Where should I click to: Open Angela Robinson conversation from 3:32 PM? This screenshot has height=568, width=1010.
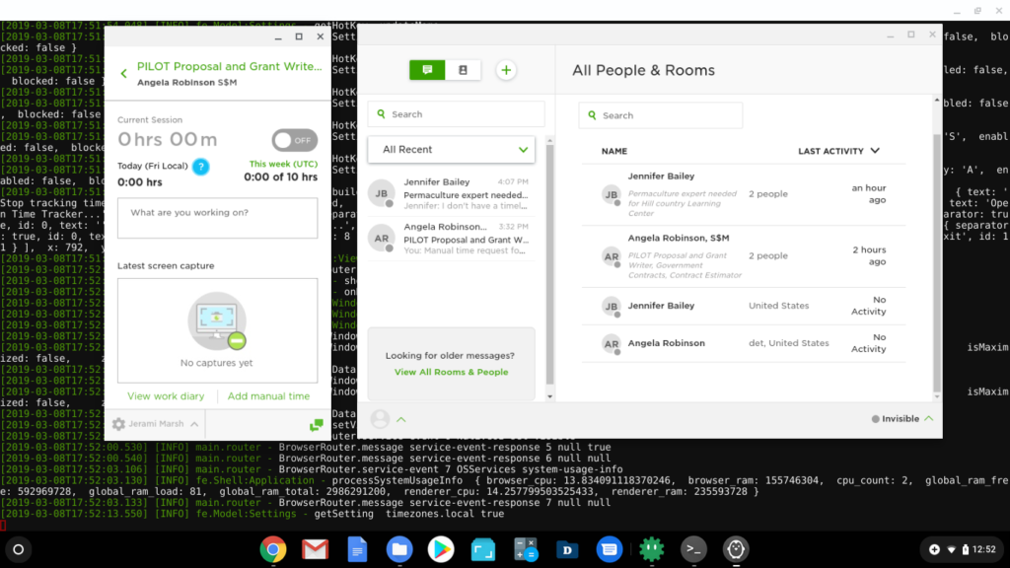click(x=451, y=239)
